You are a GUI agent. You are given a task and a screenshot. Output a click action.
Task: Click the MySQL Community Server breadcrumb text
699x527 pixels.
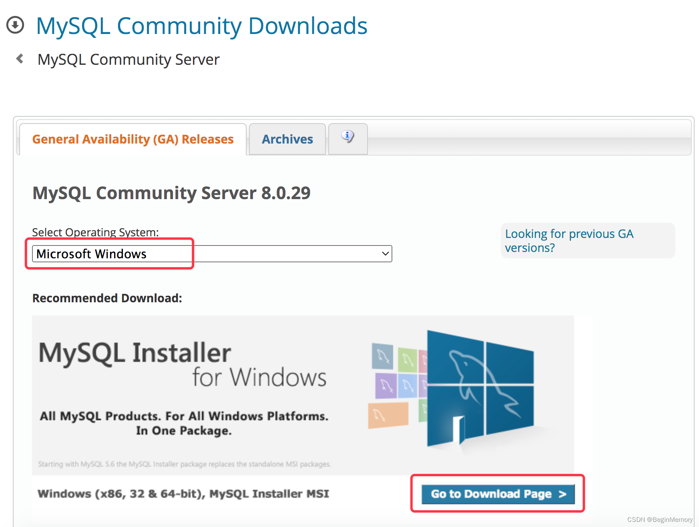pyautogui.click(x=128, y=59)
